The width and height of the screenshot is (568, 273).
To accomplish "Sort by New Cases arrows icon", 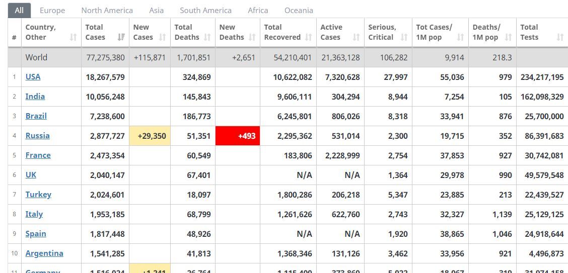I will click(x=163, y=37).
